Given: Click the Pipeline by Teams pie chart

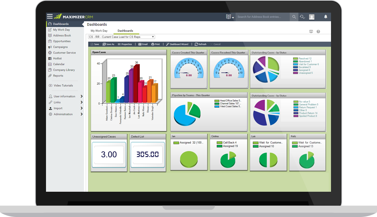Looking at the screenshot, I should 187,114.
